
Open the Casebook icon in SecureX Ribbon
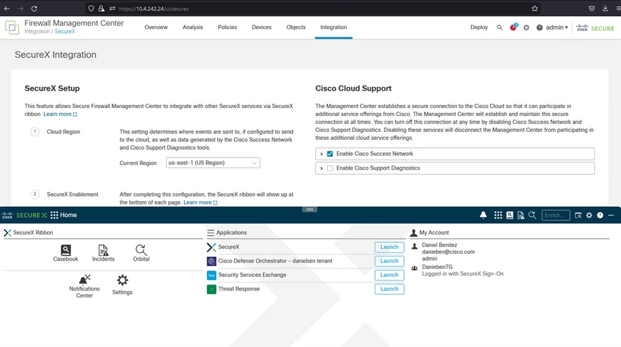[66, 253]
